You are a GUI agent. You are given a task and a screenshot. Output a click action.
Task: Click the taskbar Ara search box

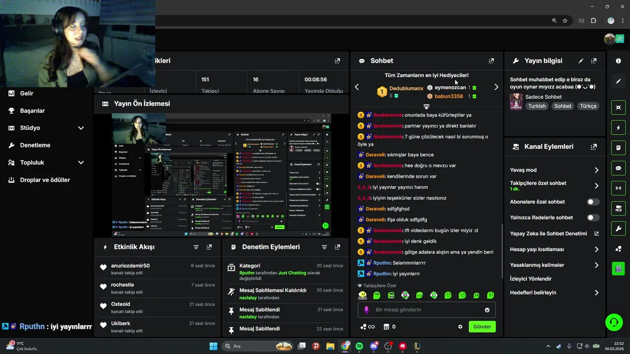coord(258,346)
